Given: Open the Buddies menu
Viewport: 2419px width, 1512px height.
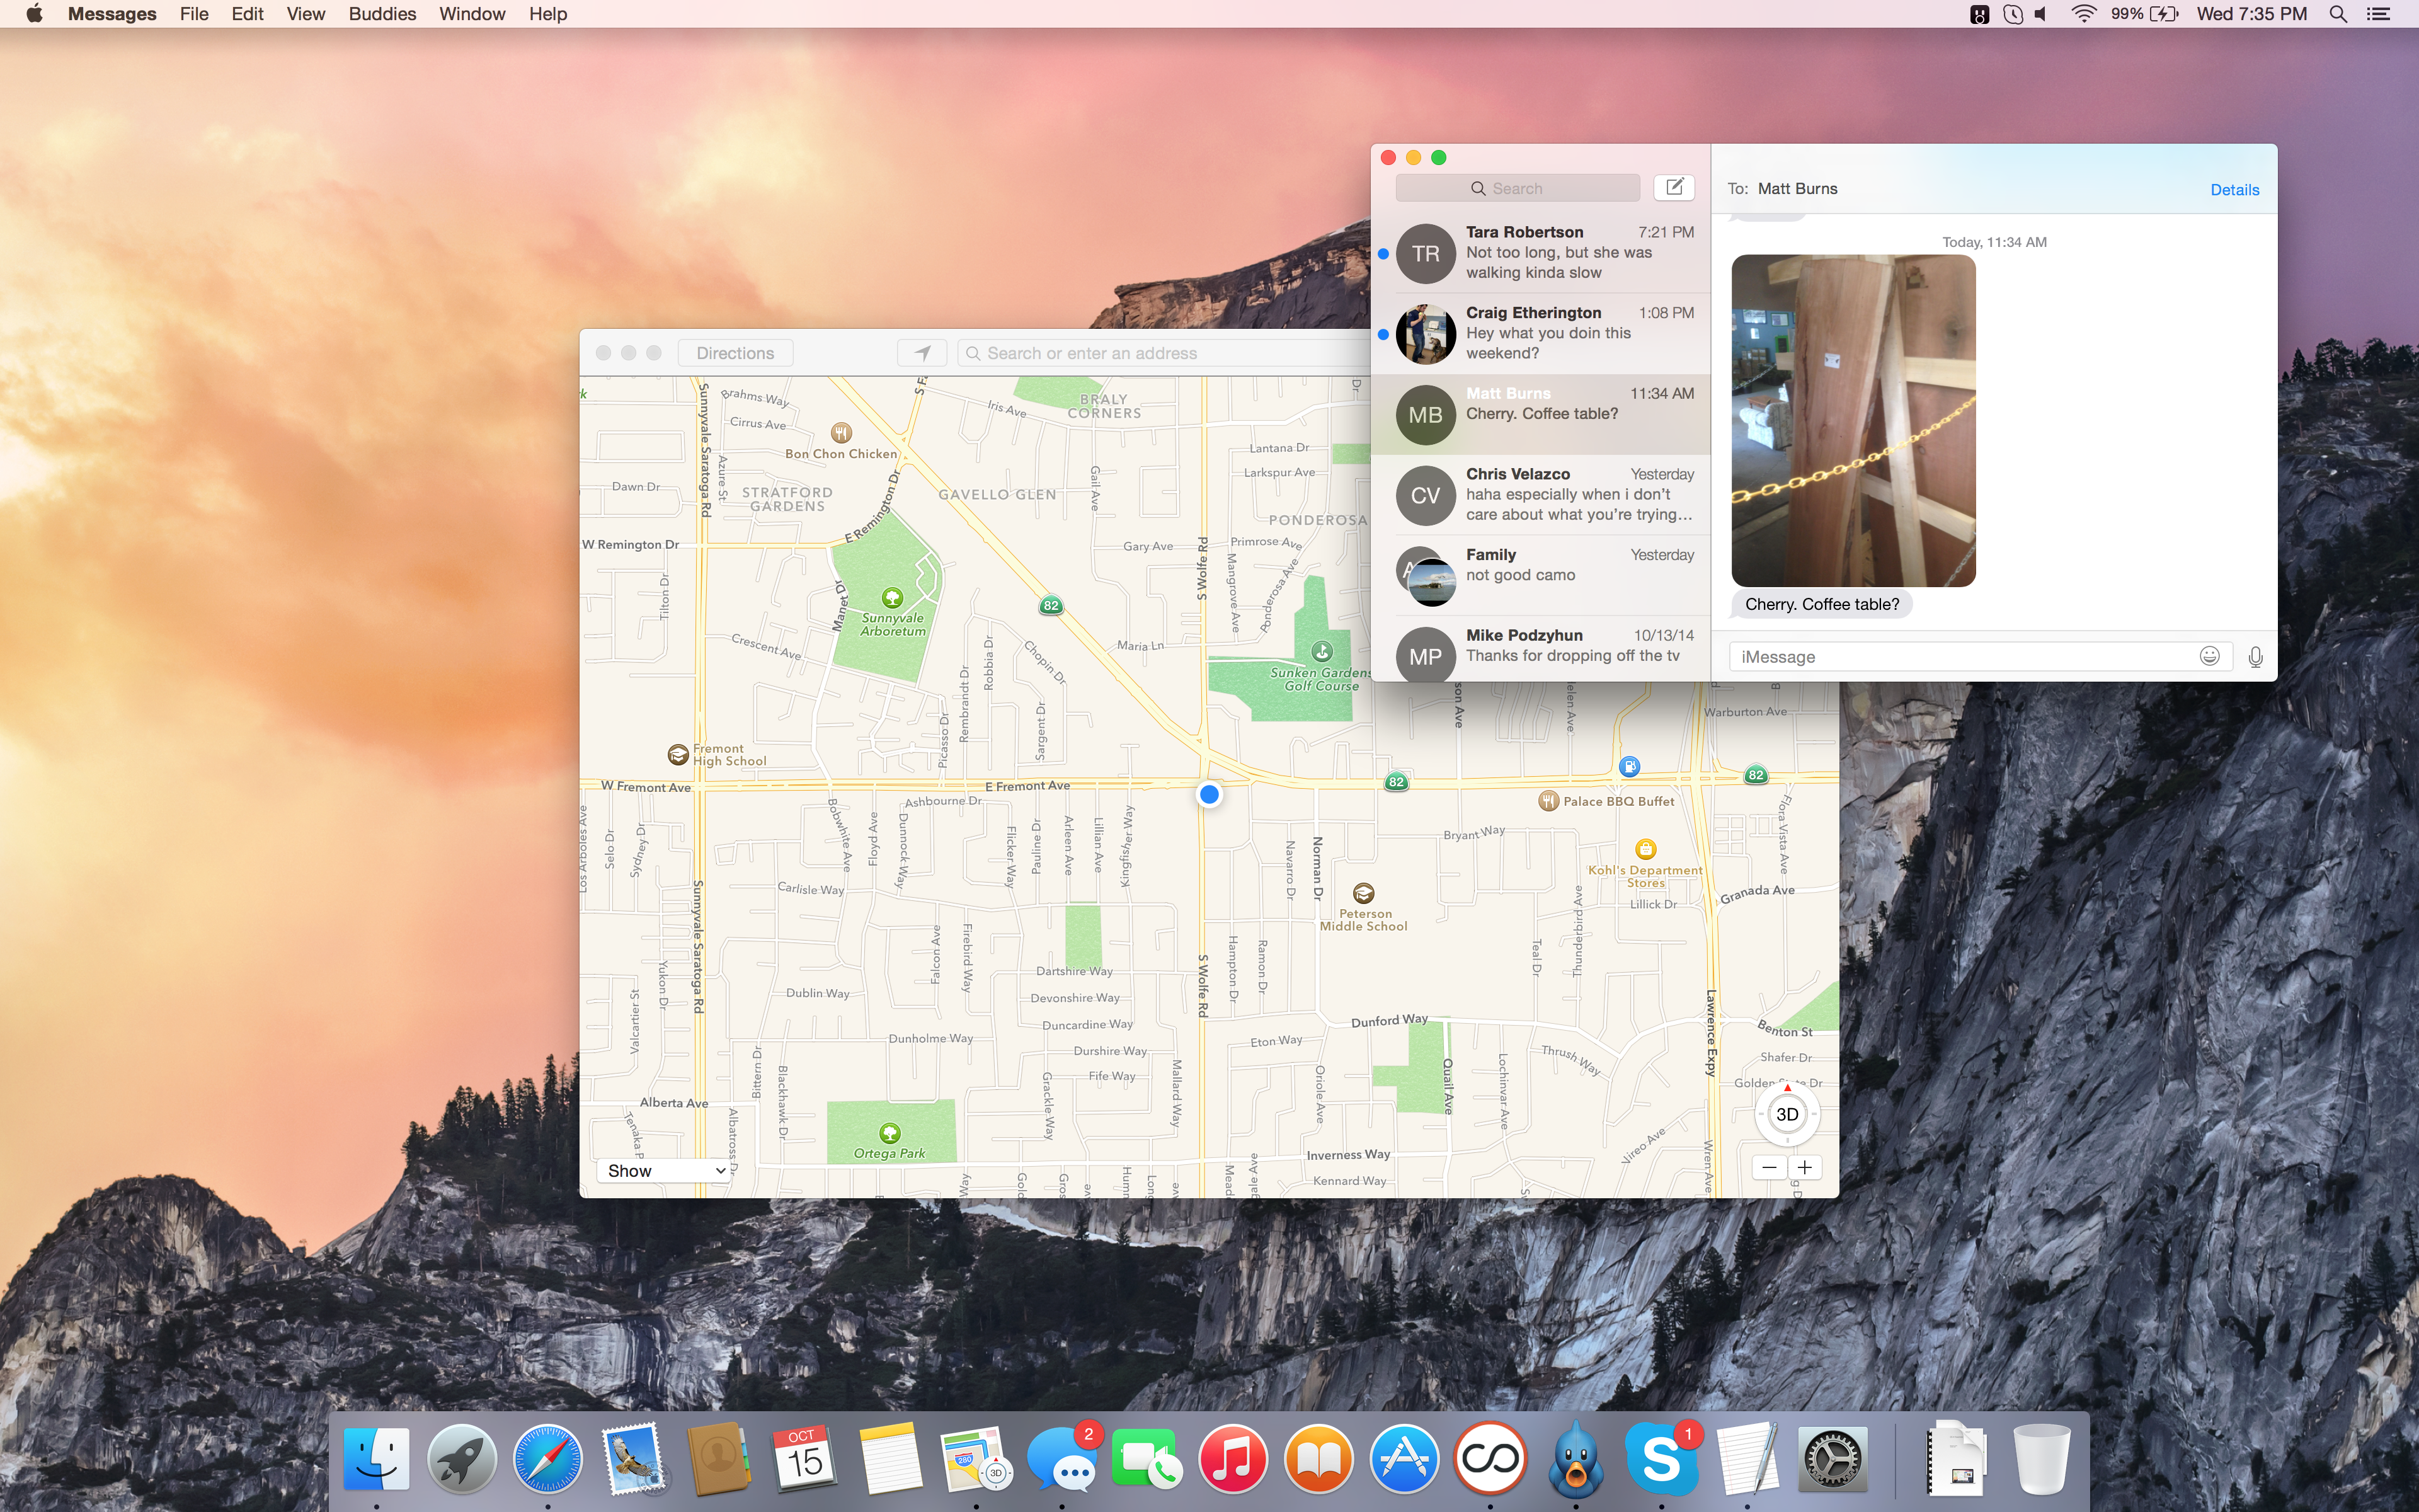Looking at the screenshot, I should coord(382,14).
